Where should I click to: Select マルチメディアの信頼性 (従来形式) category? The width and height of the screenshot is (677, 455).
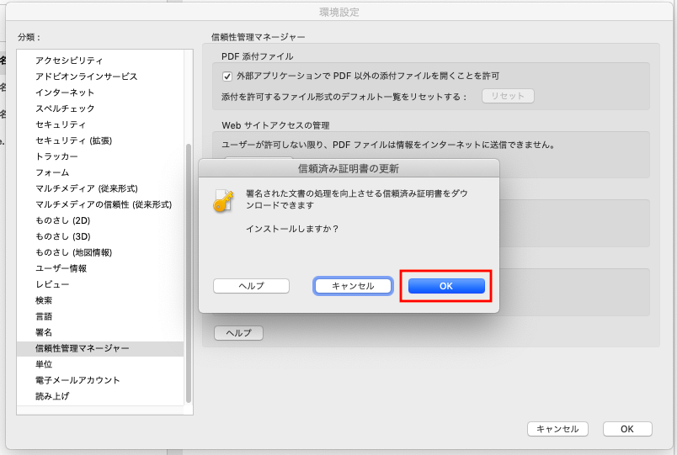pyautogui.click(x=100, y=204)
